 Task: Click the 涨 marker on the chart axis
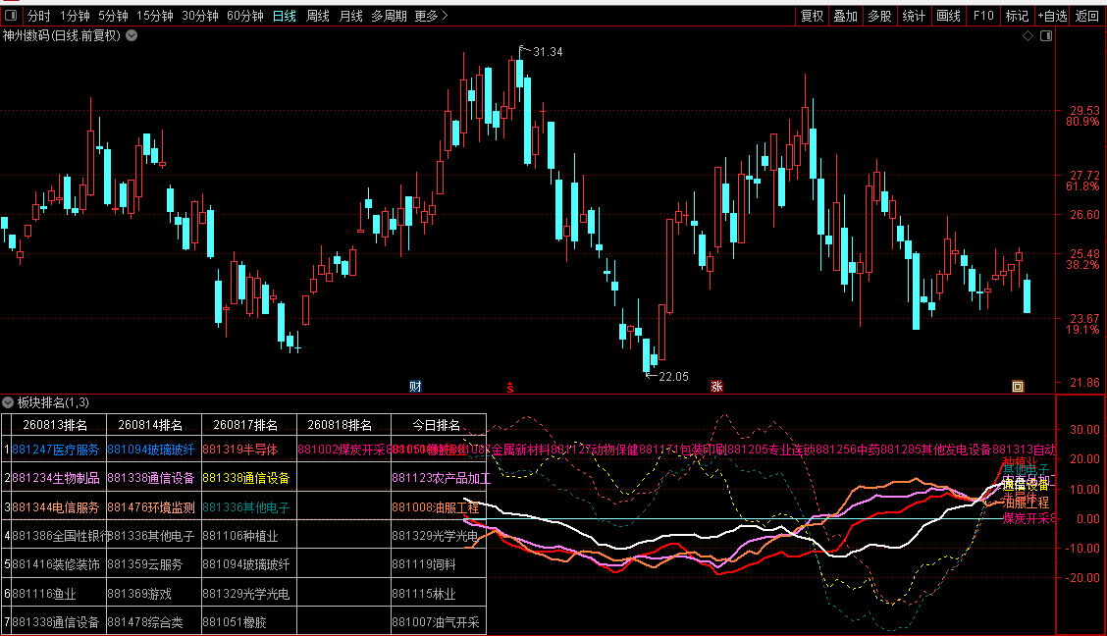coord(716,386)
